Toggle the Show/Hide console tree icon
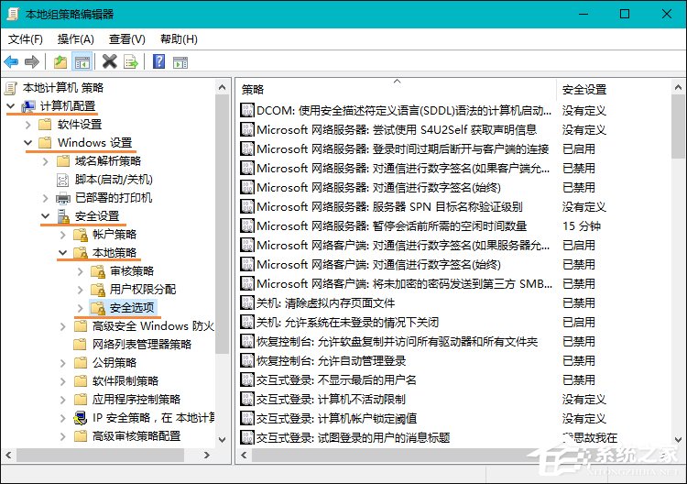 tap(82, 62)
